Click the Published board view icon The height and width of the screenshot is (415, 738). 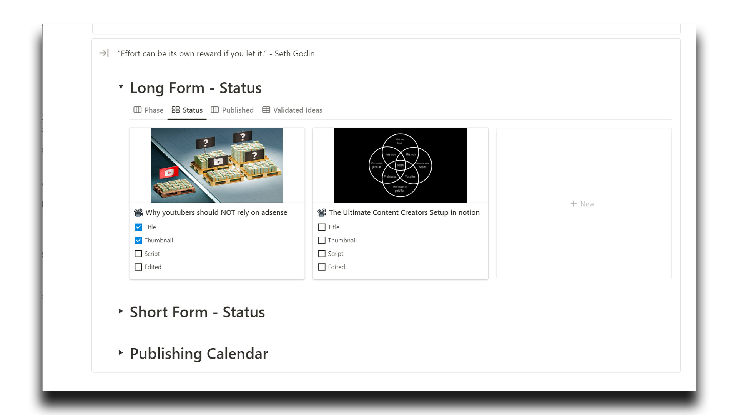tap(215, 110)
